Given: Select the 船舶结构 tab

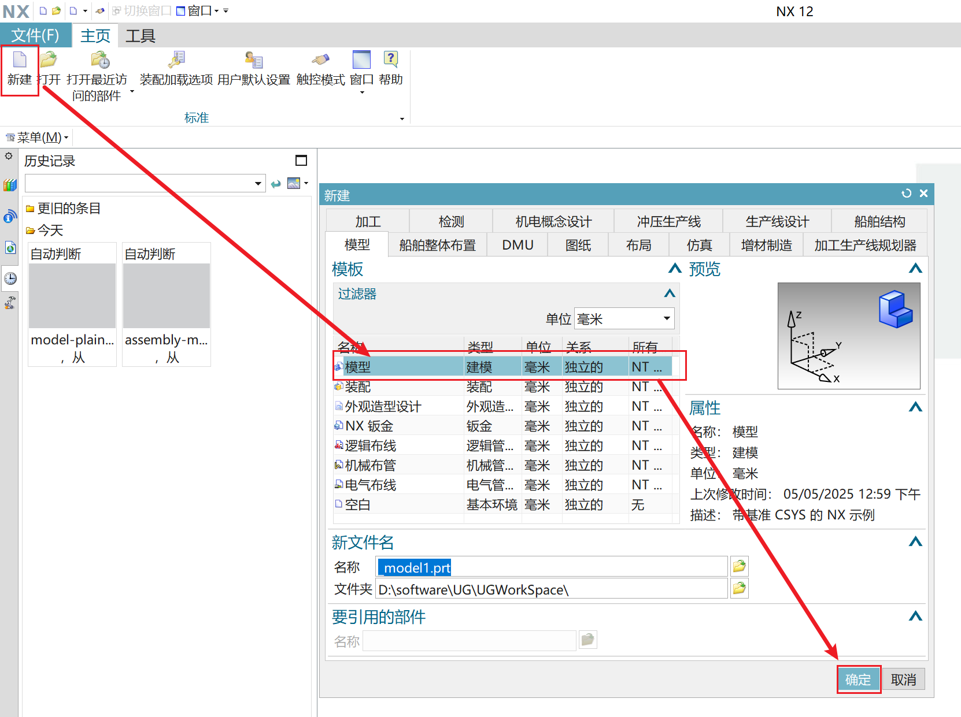Looking at the screenshot, I should coord(879,221).
